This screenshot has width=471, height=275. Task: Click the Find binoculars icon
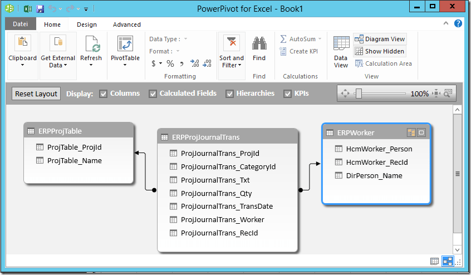pyautogui.click(x=259, y=43)
